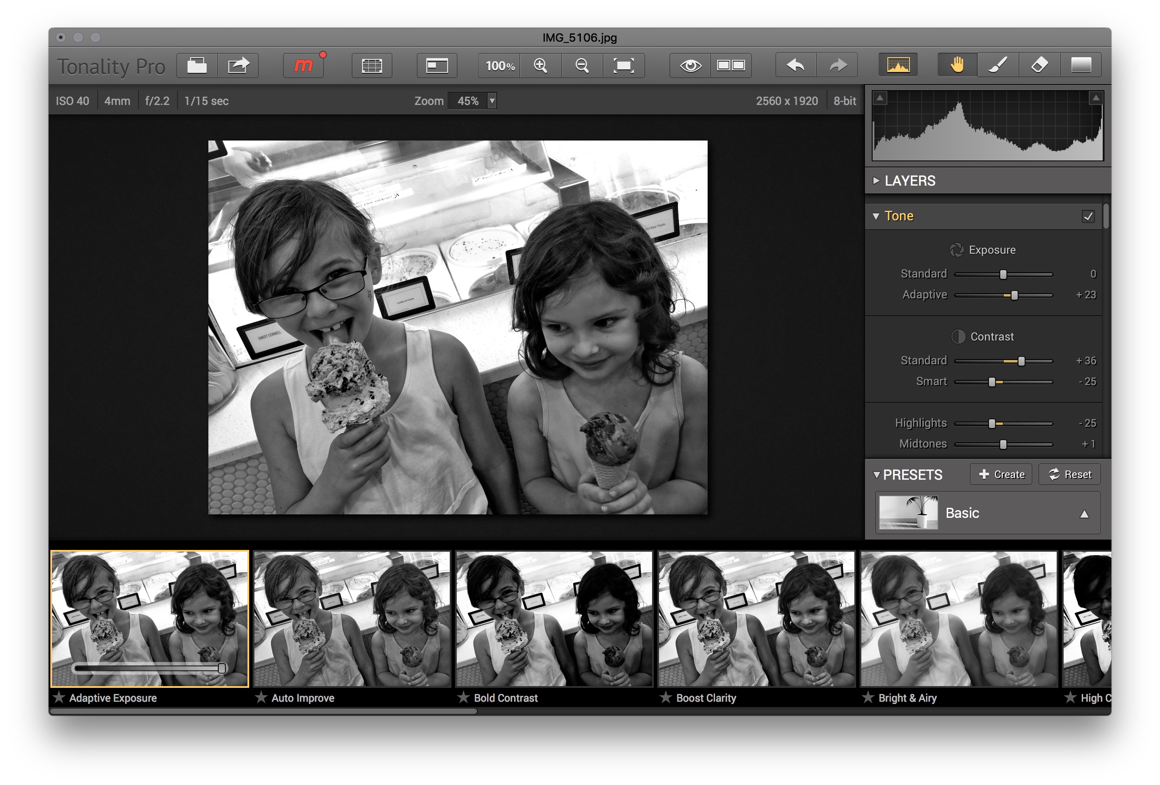1160x785 pixels.
Task: Click the Fit to Screen icon
Action: 624,65
